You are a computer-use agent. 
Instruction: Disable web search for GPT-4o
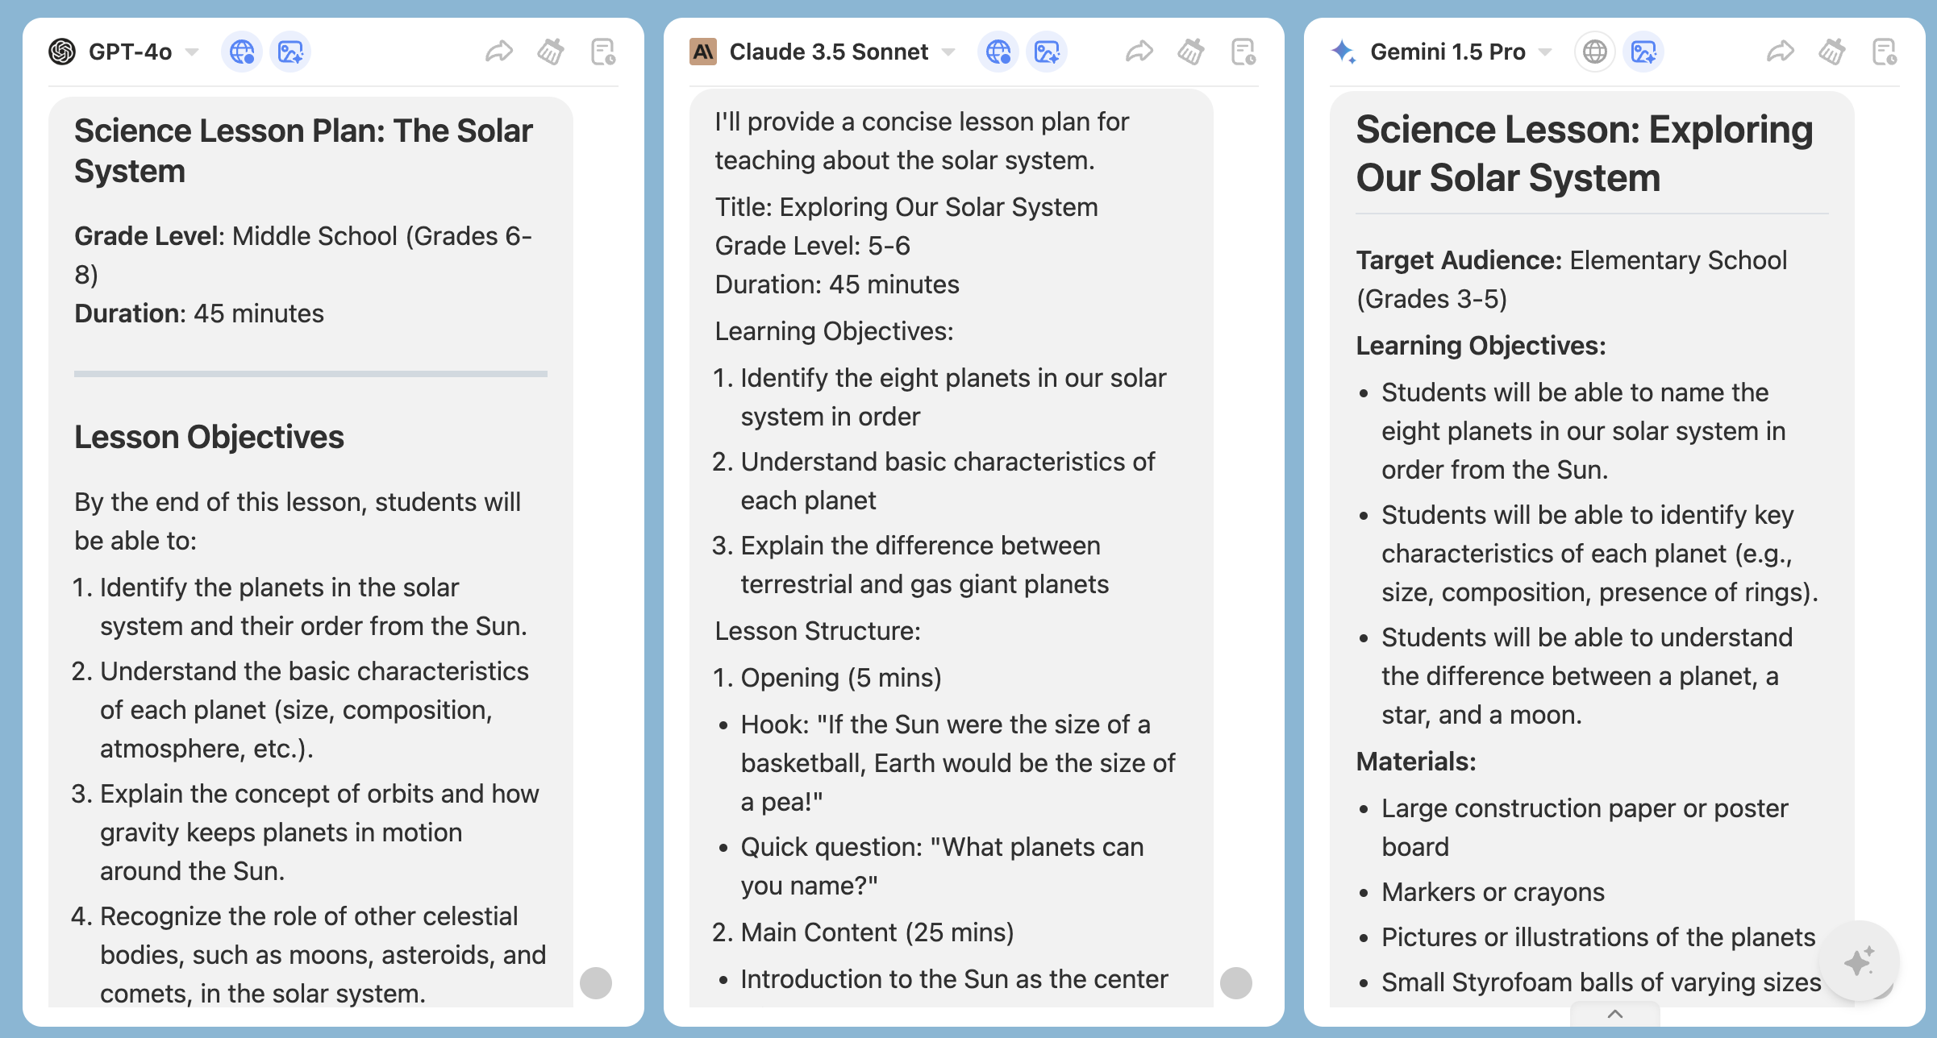242,52
